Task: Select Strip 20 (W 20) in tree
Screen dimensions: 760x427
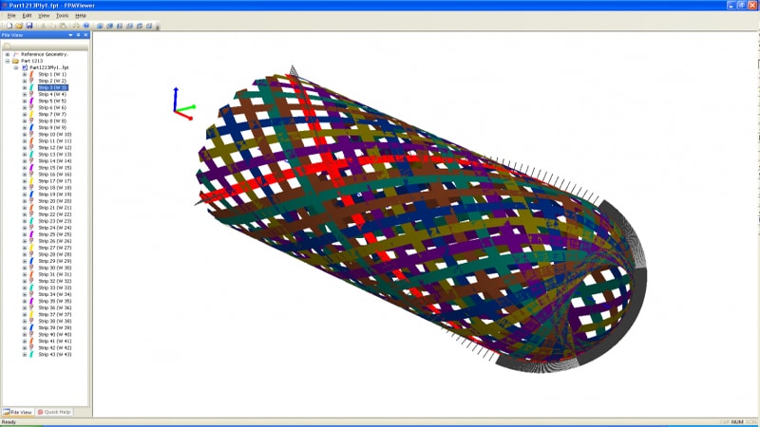Action: tap(55, 201)
